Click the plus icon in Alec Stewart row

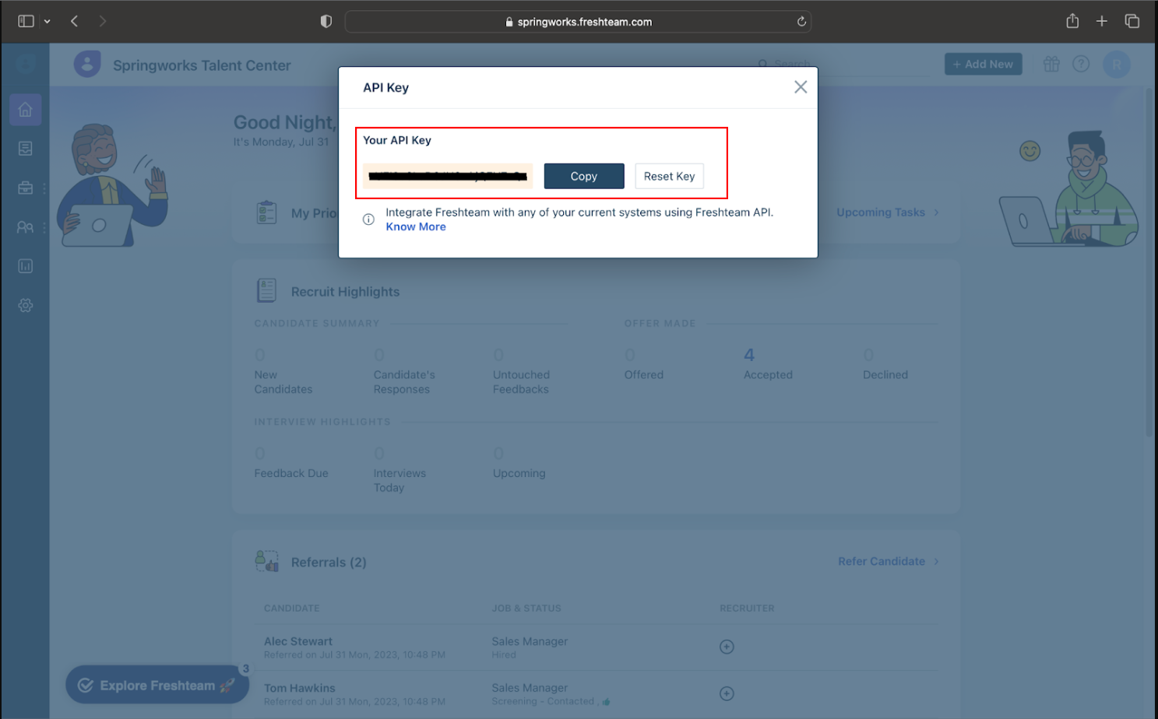pos(727,647)
